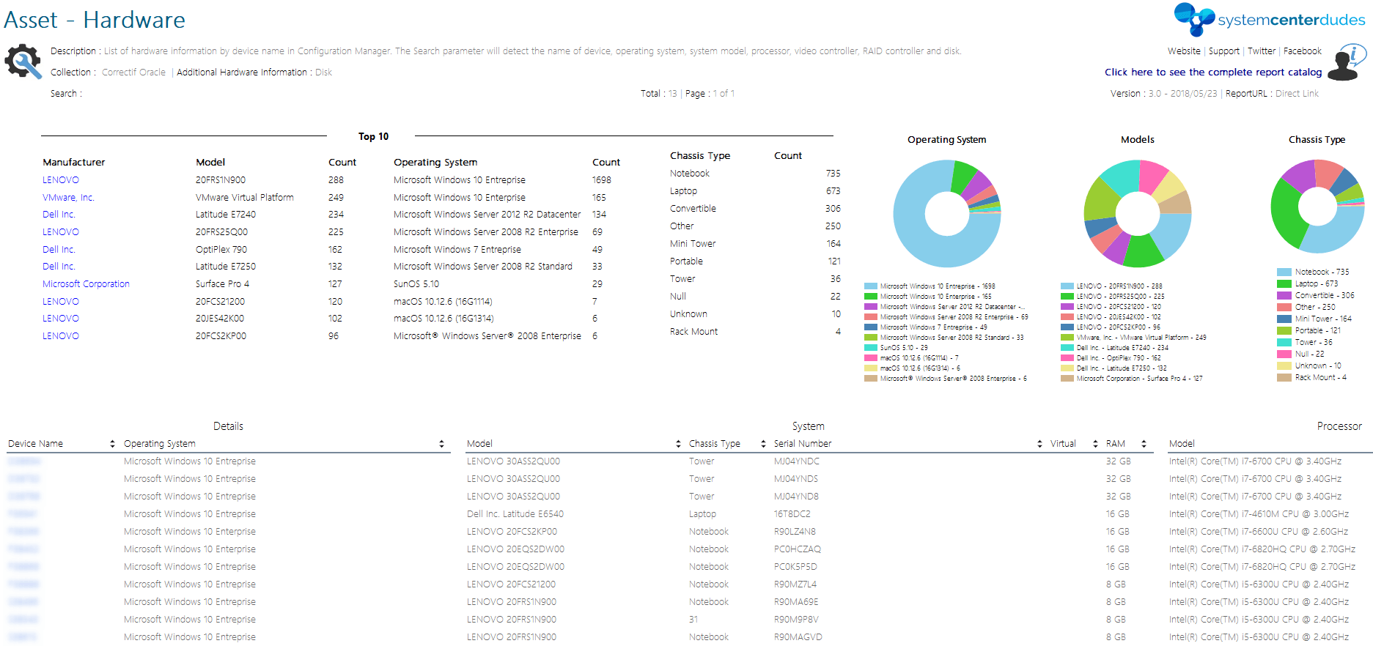Click Microsoft Windows 7 Entreprise row
1373x646 pixels.
click(x=457, y=250)
